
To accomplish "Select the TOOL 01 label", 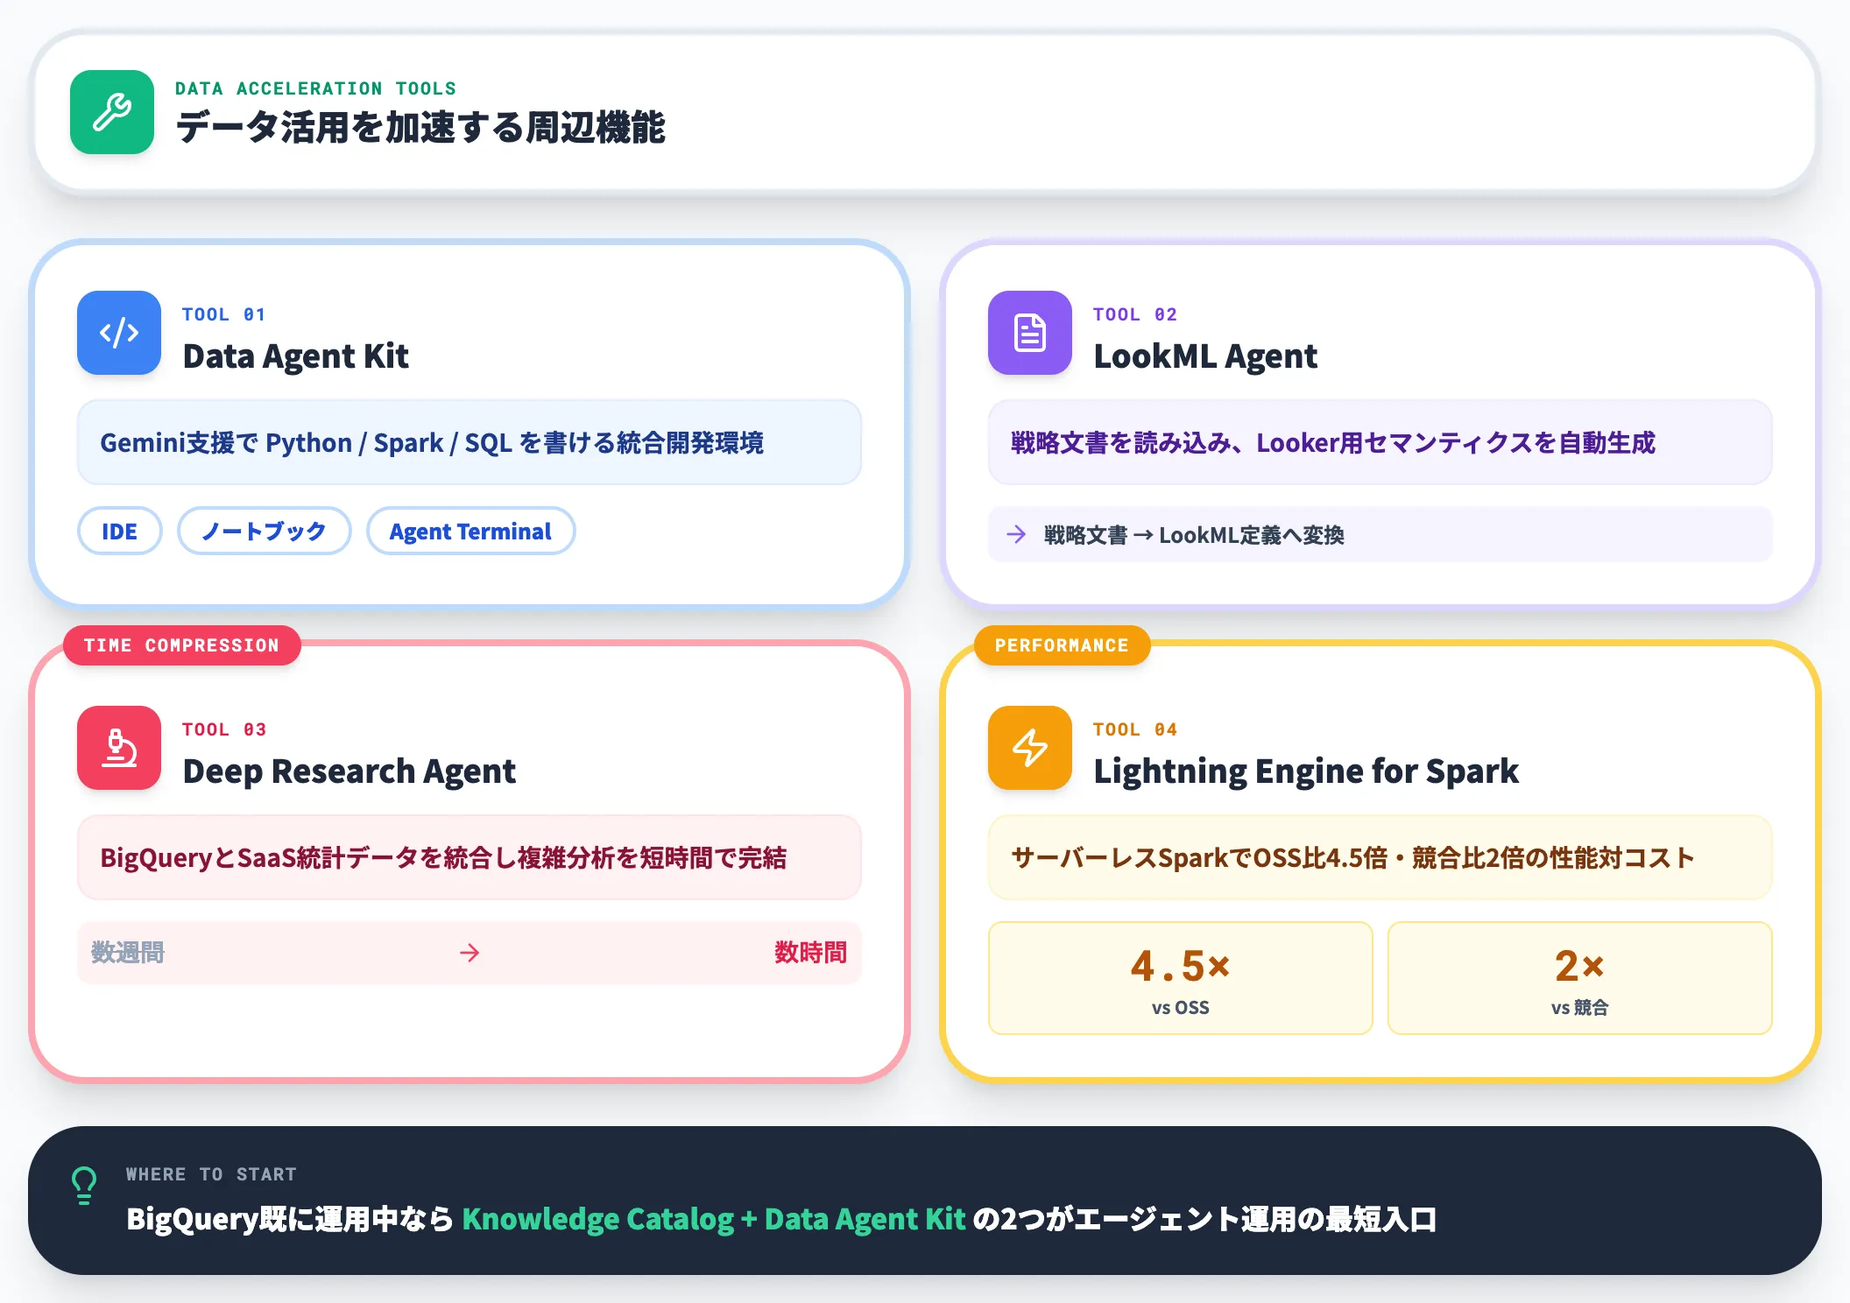I will (223, 314).
